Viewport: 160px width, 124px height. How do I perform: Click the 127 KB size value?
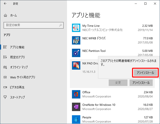(x=148, y=117)
